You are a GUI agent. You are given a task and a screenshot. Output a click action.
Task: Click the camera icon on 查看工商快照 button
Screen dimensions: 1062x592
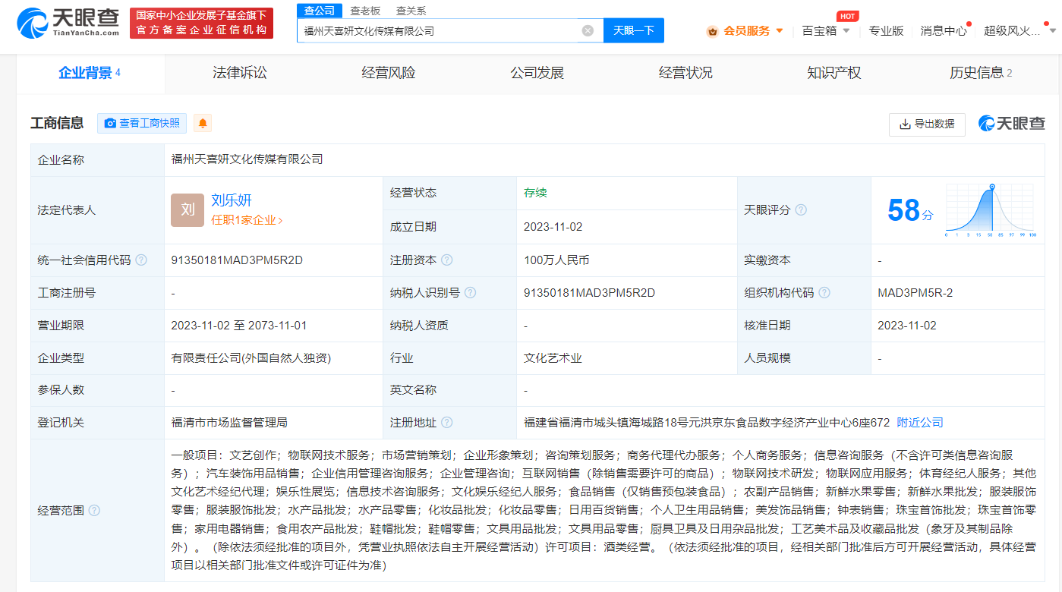click(x=111, y=122)
